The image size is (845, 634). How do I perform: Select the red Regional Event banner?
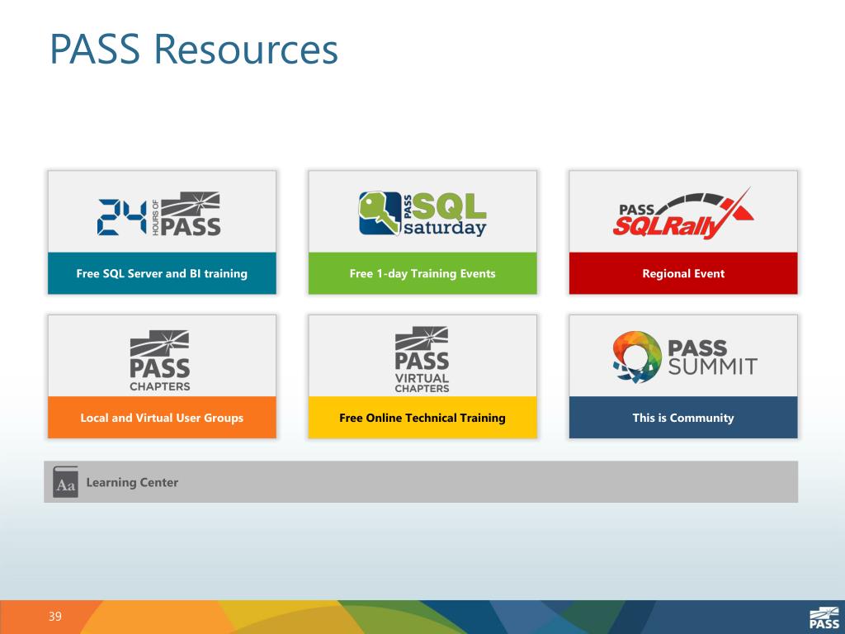[683, 273]
